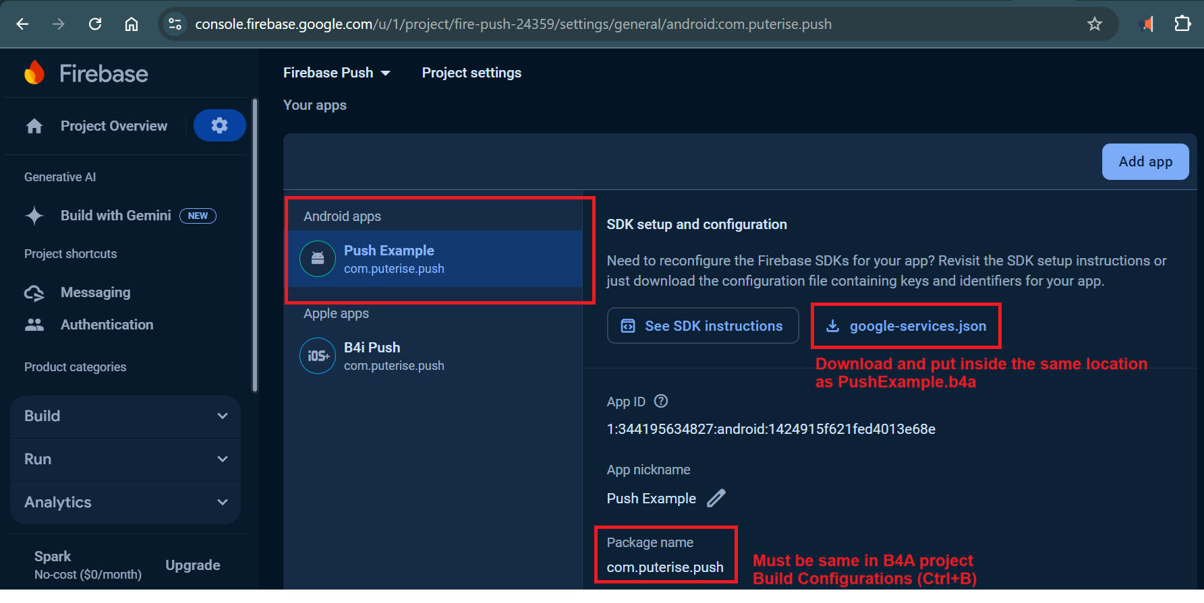Click the SDK instructions code icon
The width and height of the screenshot is (1204, 603).
628,326
